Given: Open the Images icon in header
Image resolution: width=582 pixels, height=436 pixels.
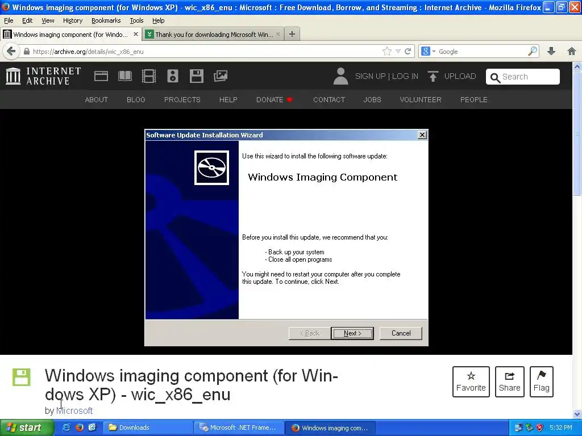Looking at the screenshot, I should pyautogui.click(x=221, y=76).
